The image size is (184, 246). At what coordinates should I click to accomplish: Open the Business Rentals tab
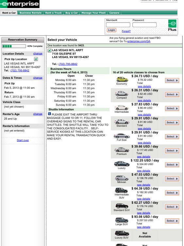coord(30,13)
